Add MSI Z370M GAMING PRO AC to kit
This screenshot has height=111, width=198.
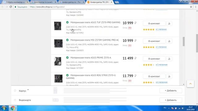click(154, 41)
